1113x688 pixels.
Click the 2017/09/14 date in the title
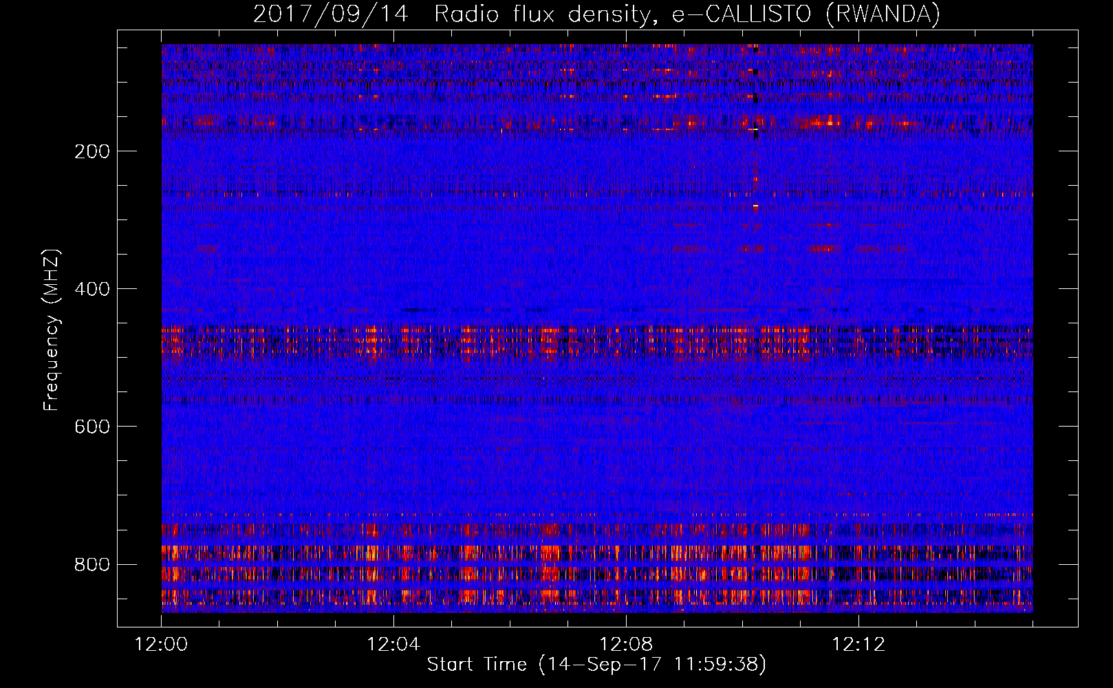tap(330, 14)
